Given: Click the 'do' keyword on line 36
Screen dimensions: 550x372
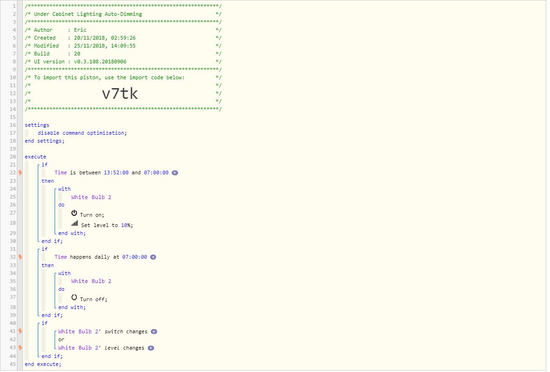Looking at the screenshot, I should (61, 289).
